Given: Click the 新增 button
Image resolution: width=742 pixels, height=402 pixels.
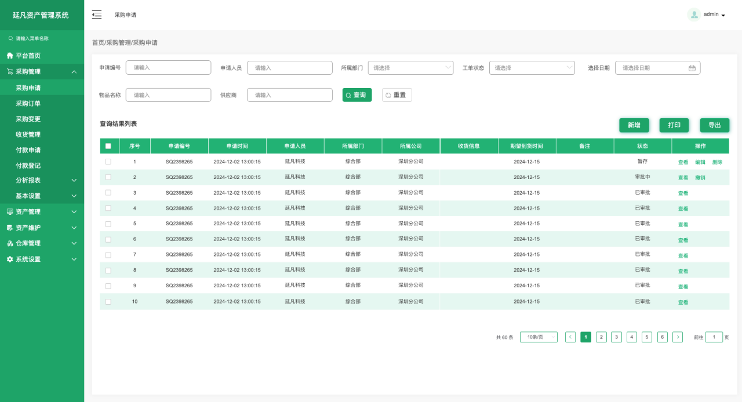Looking at the screenshot, I should click(x=634, y=125).
